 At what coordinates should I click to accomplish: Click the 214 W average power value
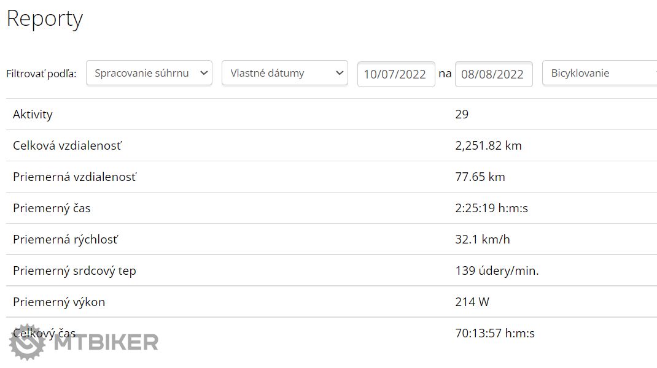[x=472, y=302]
